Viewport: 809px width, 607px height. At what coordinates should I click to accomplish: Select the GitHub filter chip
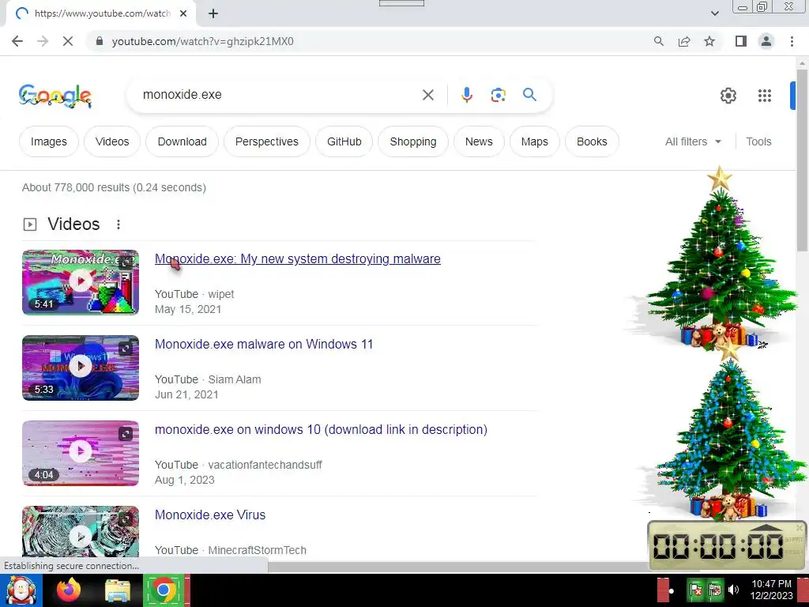click(x=344, y=141)
